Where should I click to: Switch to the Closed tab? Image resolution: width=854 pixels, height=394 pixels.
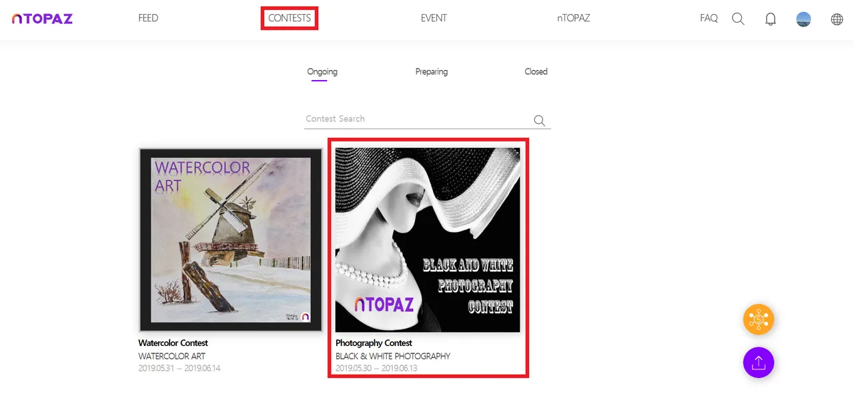pos(536,71)
